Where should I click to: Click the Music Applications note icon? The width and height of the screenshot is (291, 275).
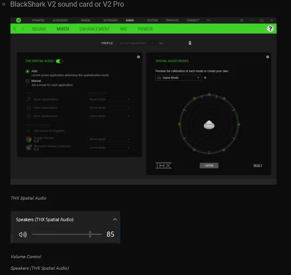pos(28,99)
